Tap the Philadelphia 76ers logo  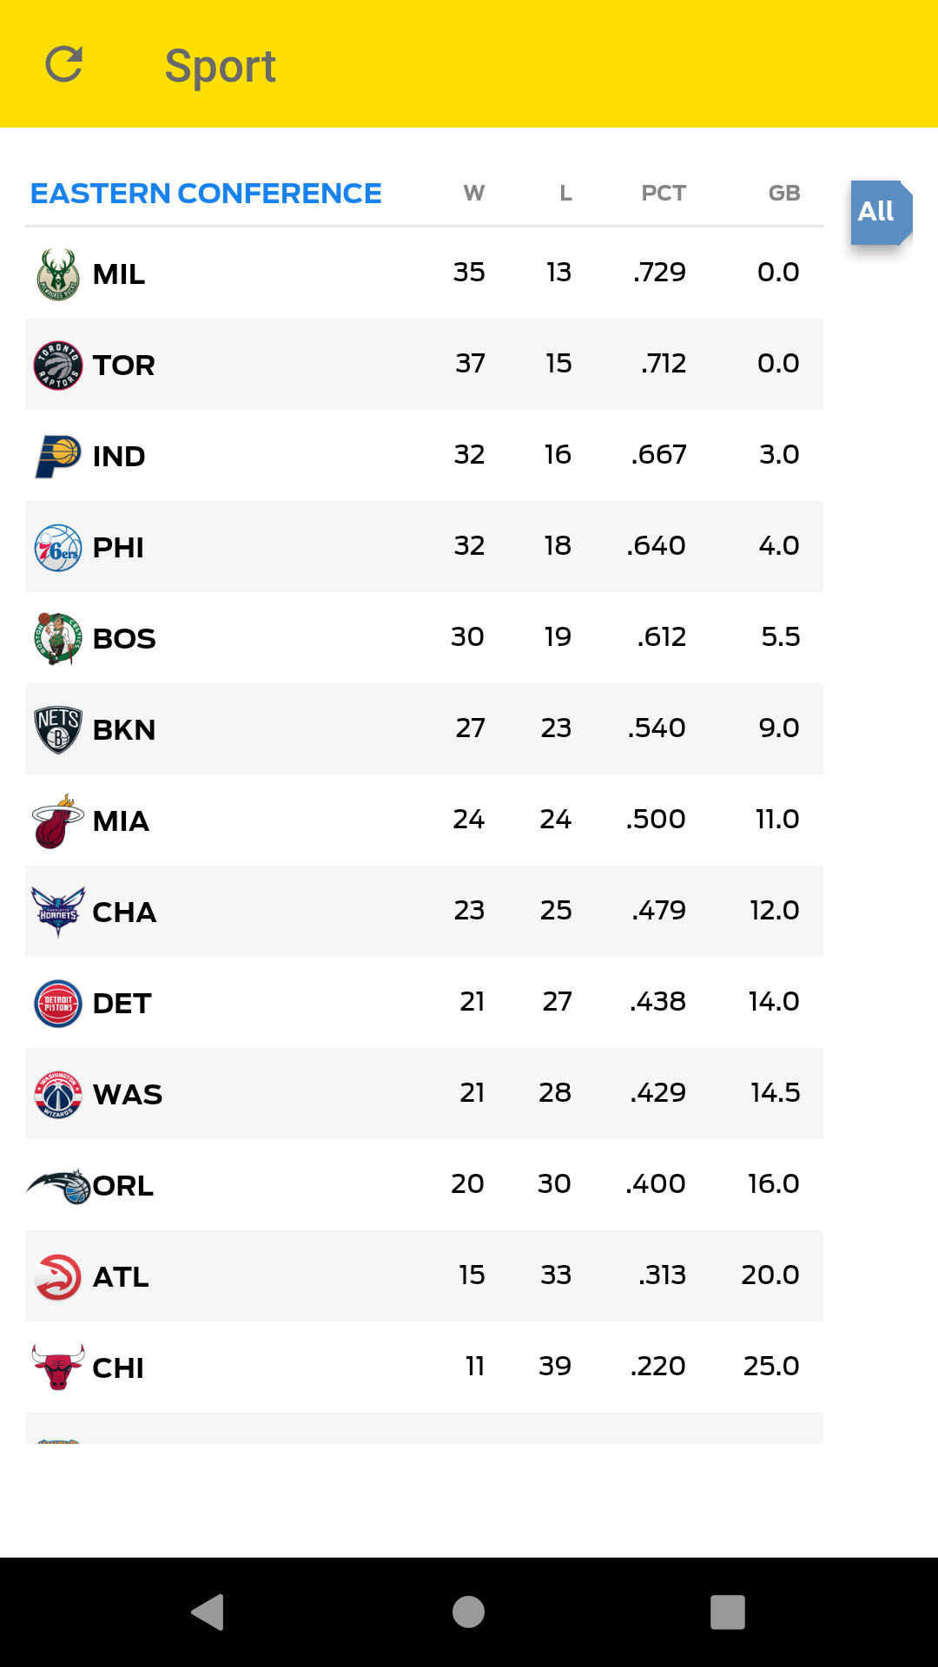pyautogui.click(x=58, y=548)
